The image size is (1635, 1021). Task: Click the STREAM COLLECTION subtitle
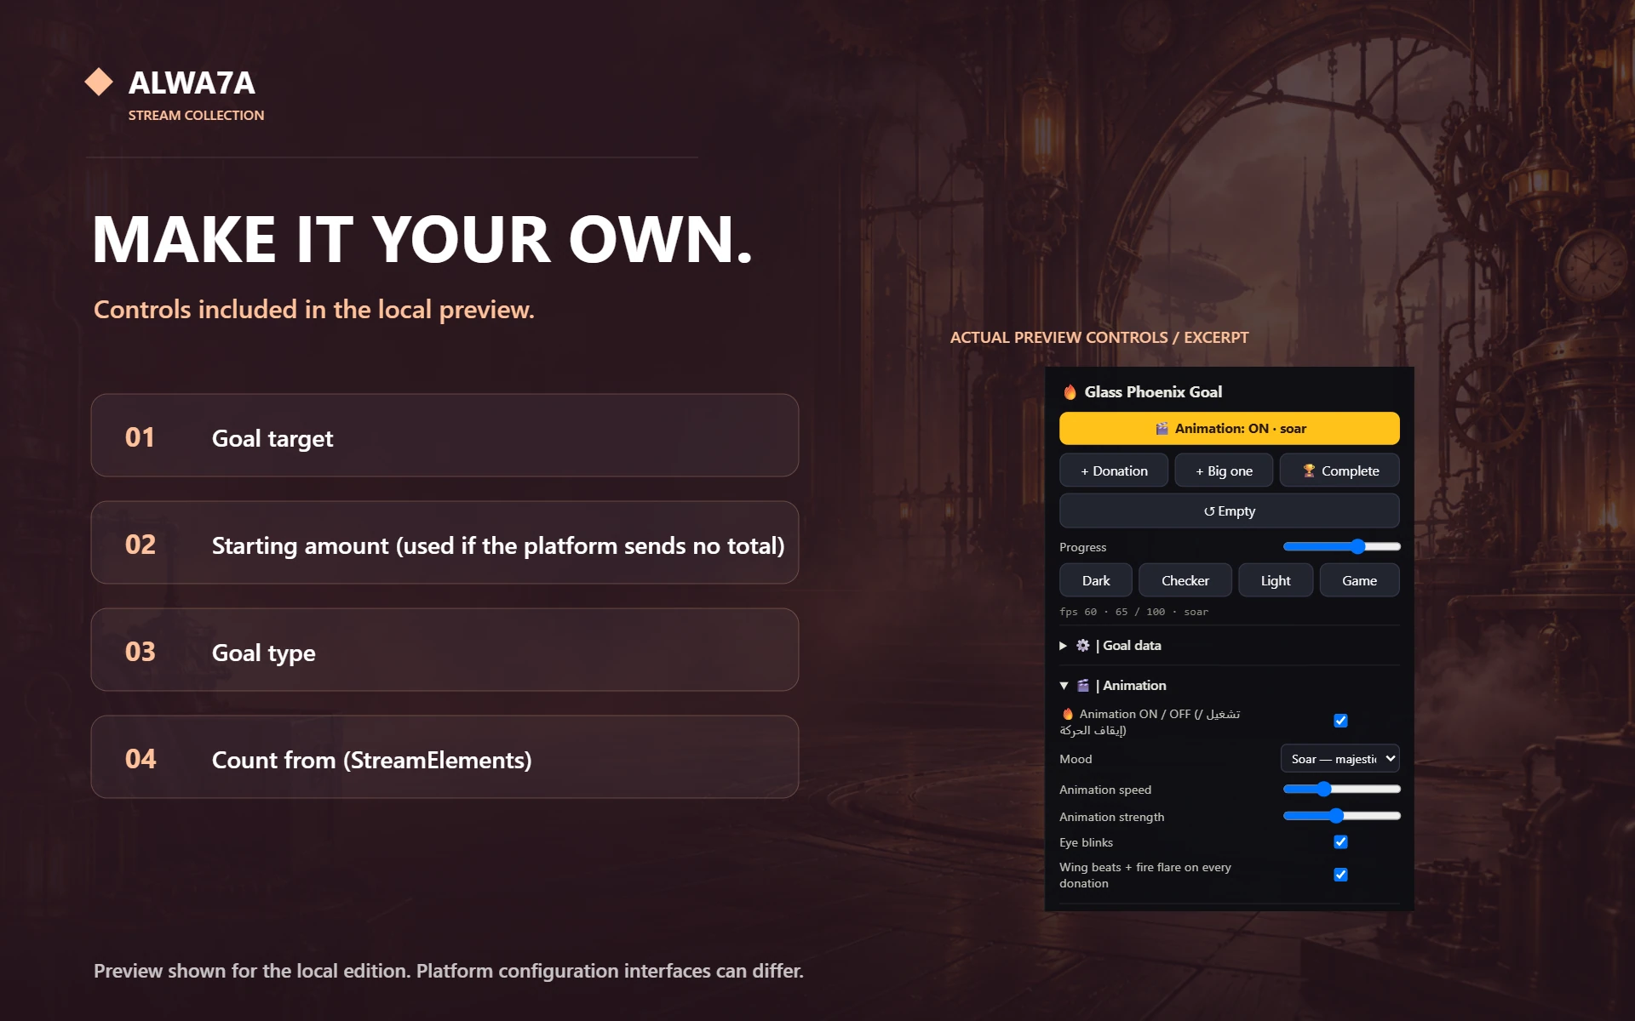[x=196, y=115]
